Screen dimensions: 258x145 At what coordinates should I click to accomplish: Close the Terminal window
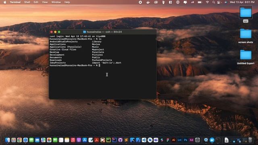point(52,32)
